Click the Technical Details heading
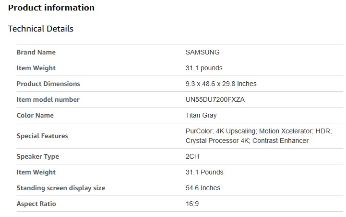 tap(41, 29)
